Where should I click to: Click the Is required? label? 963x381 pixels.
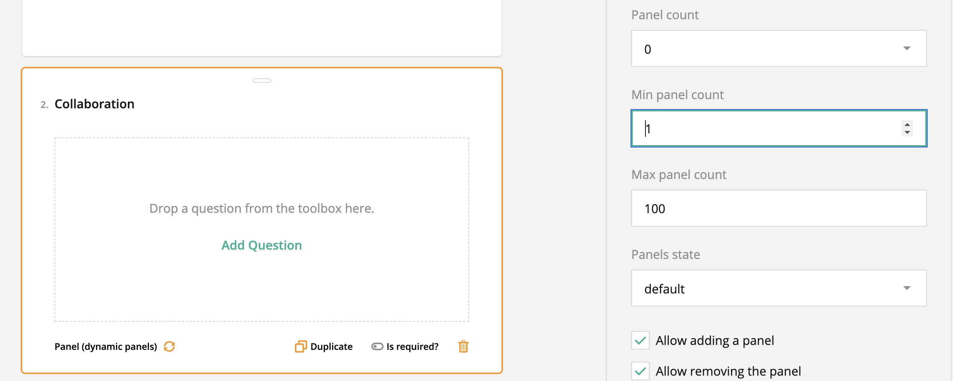412,346
